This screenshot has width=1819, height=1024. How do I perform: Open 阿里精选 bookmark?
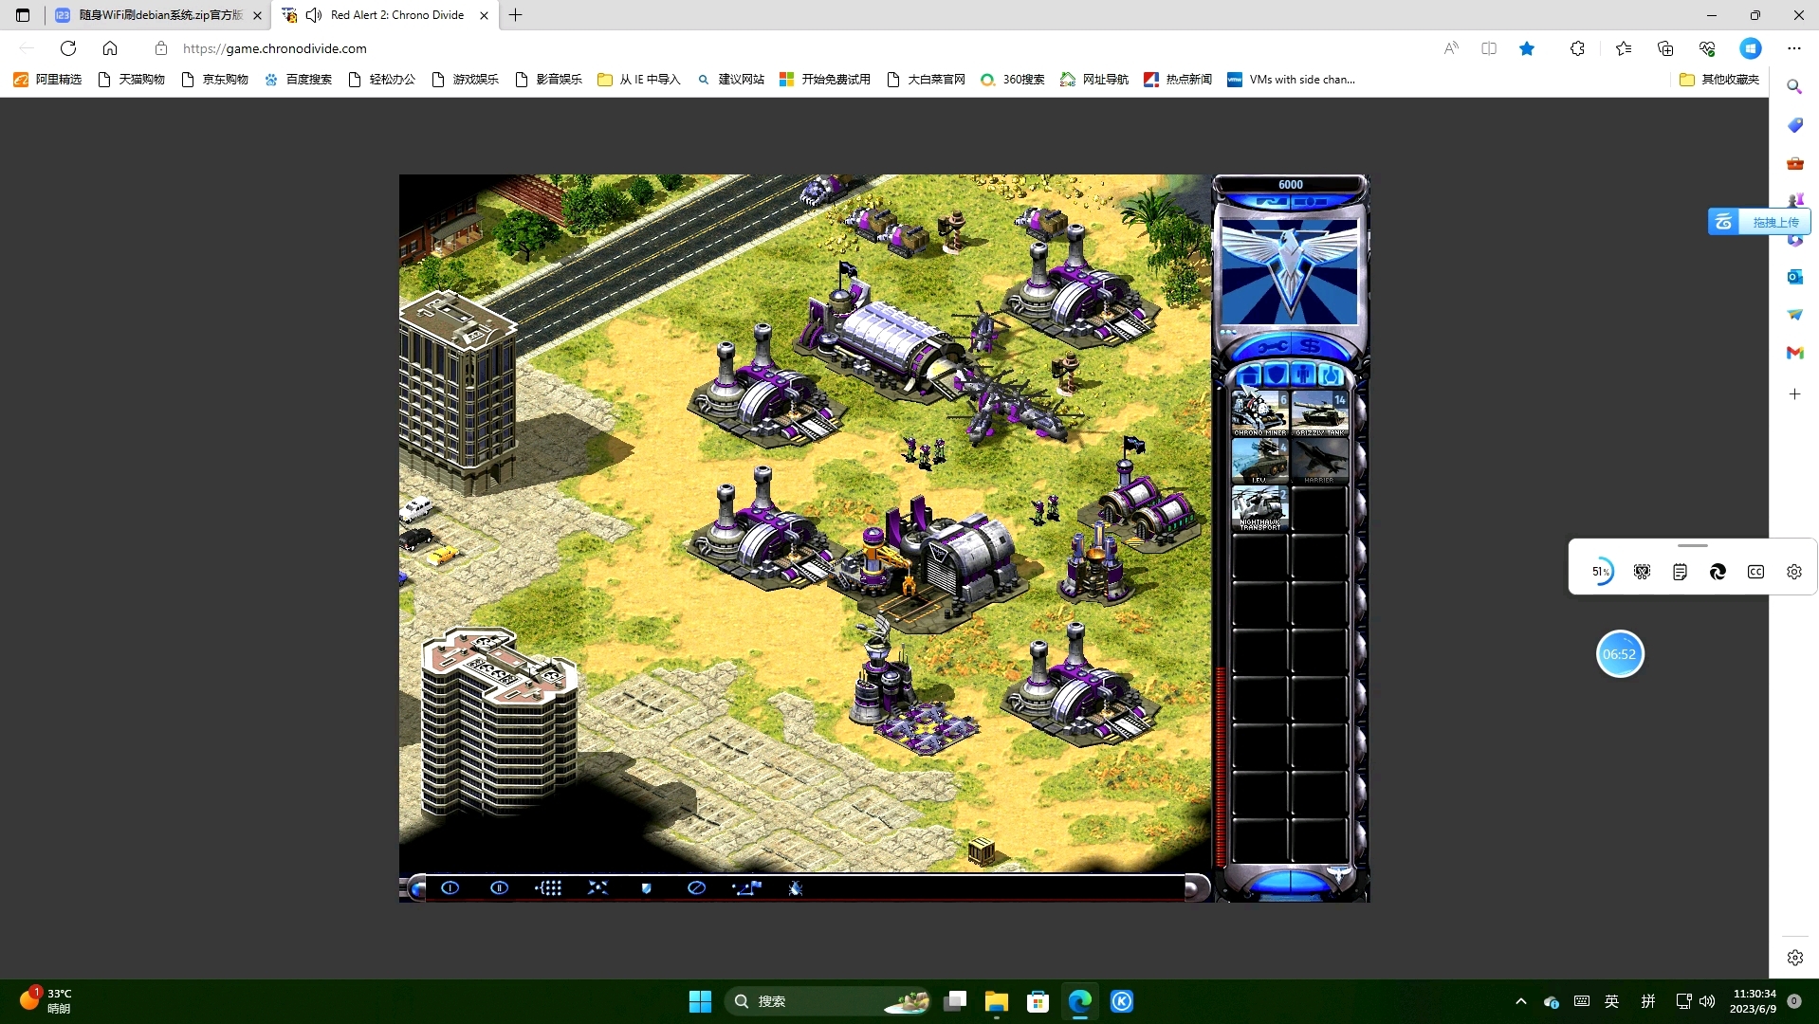coord(47,80)
